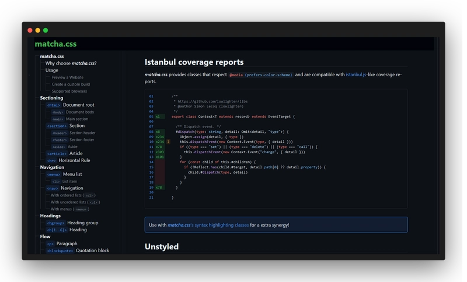The height and width of the screenshot is (282, 467).
Task: Open With menus (menu) entry
Action: 70,209
